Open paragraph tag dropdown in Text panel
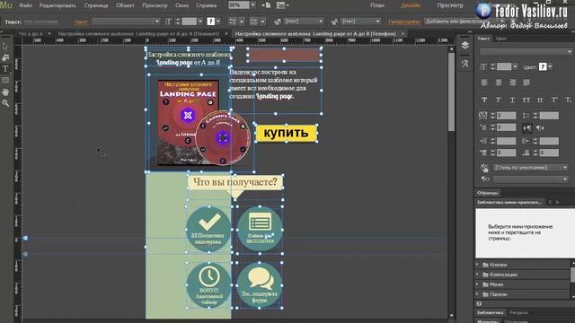Image resolution: width=575 pixels, height=323 pixels. tap(531, 179)
